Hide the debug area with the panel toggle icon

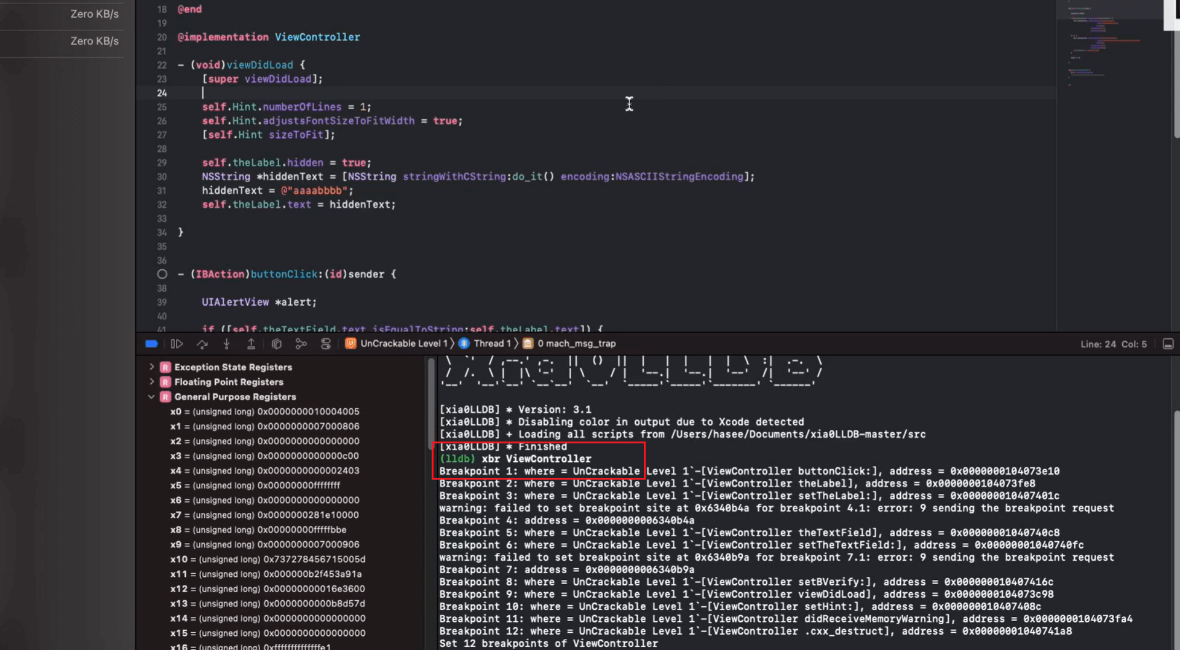(x=1168, y=344)
